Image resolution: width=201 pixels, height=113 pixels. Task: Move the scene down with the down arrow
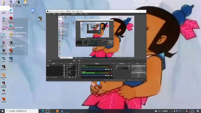[x=56, y=77]
